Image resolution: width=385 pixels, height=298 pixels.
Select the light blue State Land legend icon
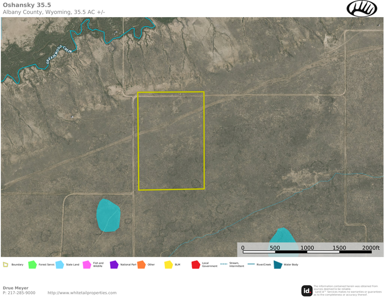[x=59, y=265]
